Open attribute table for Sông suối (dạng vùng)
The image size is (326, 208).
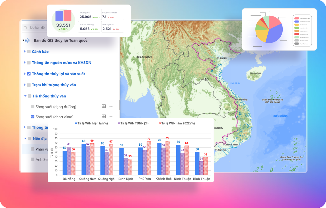[104, 116]
